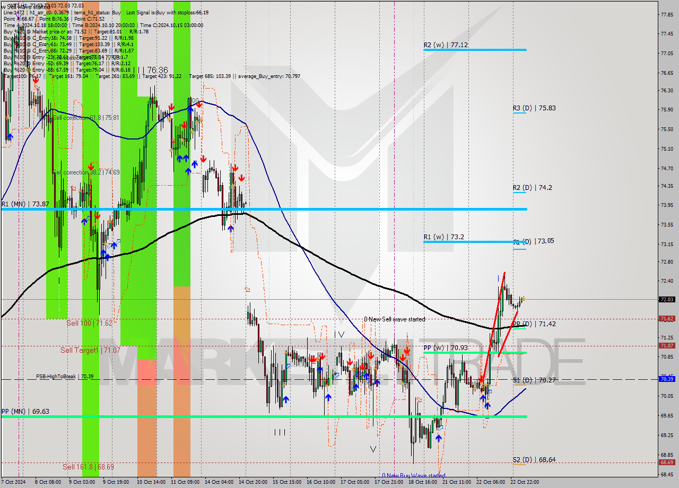Click the 14 Oct 20:00 time label
Viewport: 679px width, 488px height.
click(254, 482)
